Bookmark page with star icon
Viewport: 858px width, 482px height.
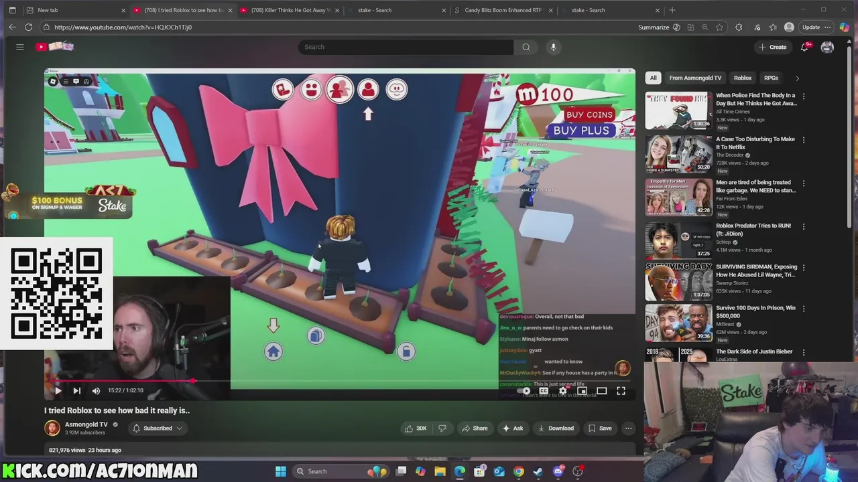(719, 27)
